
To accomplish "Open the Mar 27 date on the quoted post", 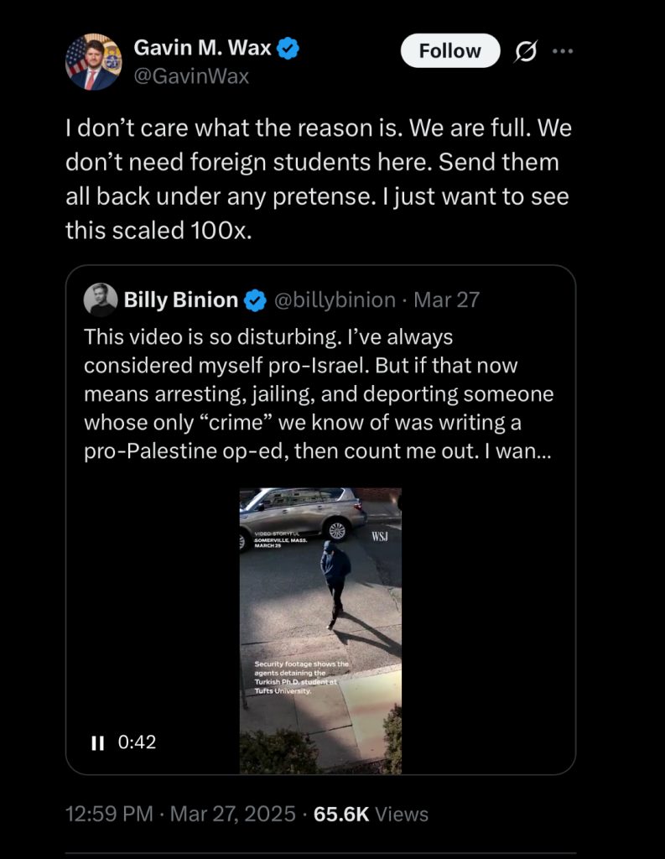I will 447,299.
